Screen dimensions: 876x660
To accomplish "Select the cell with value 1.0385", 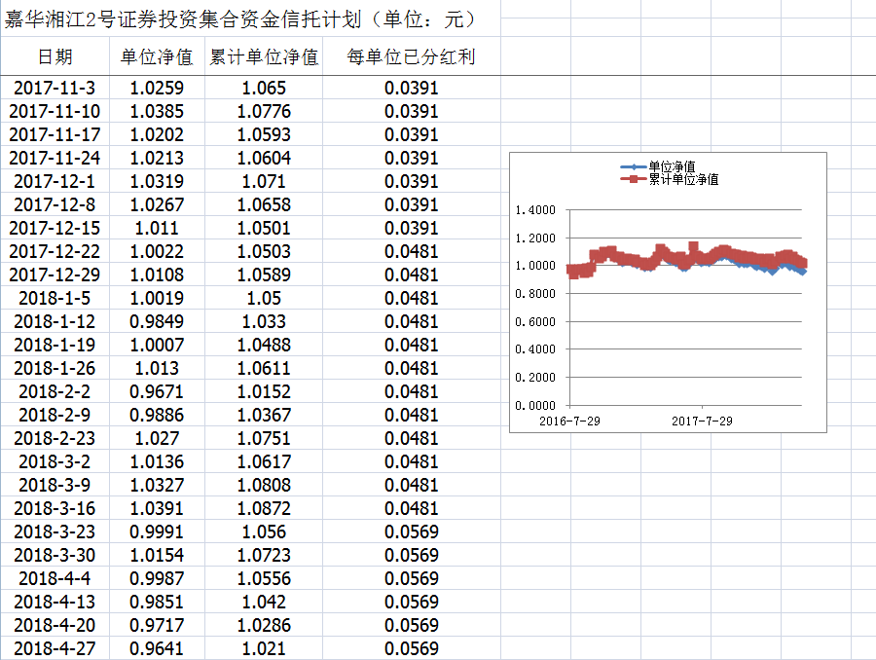I will [157, 111].
